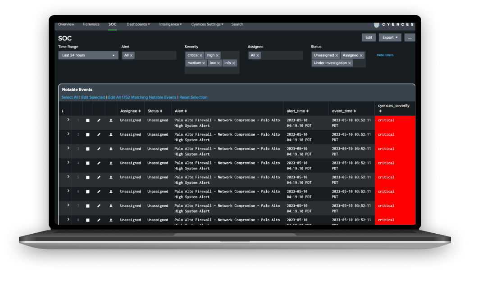The width and height of the screenshot is (492, 289).
Task: Check the checkbox for row 2
Action: pos(88,135)
